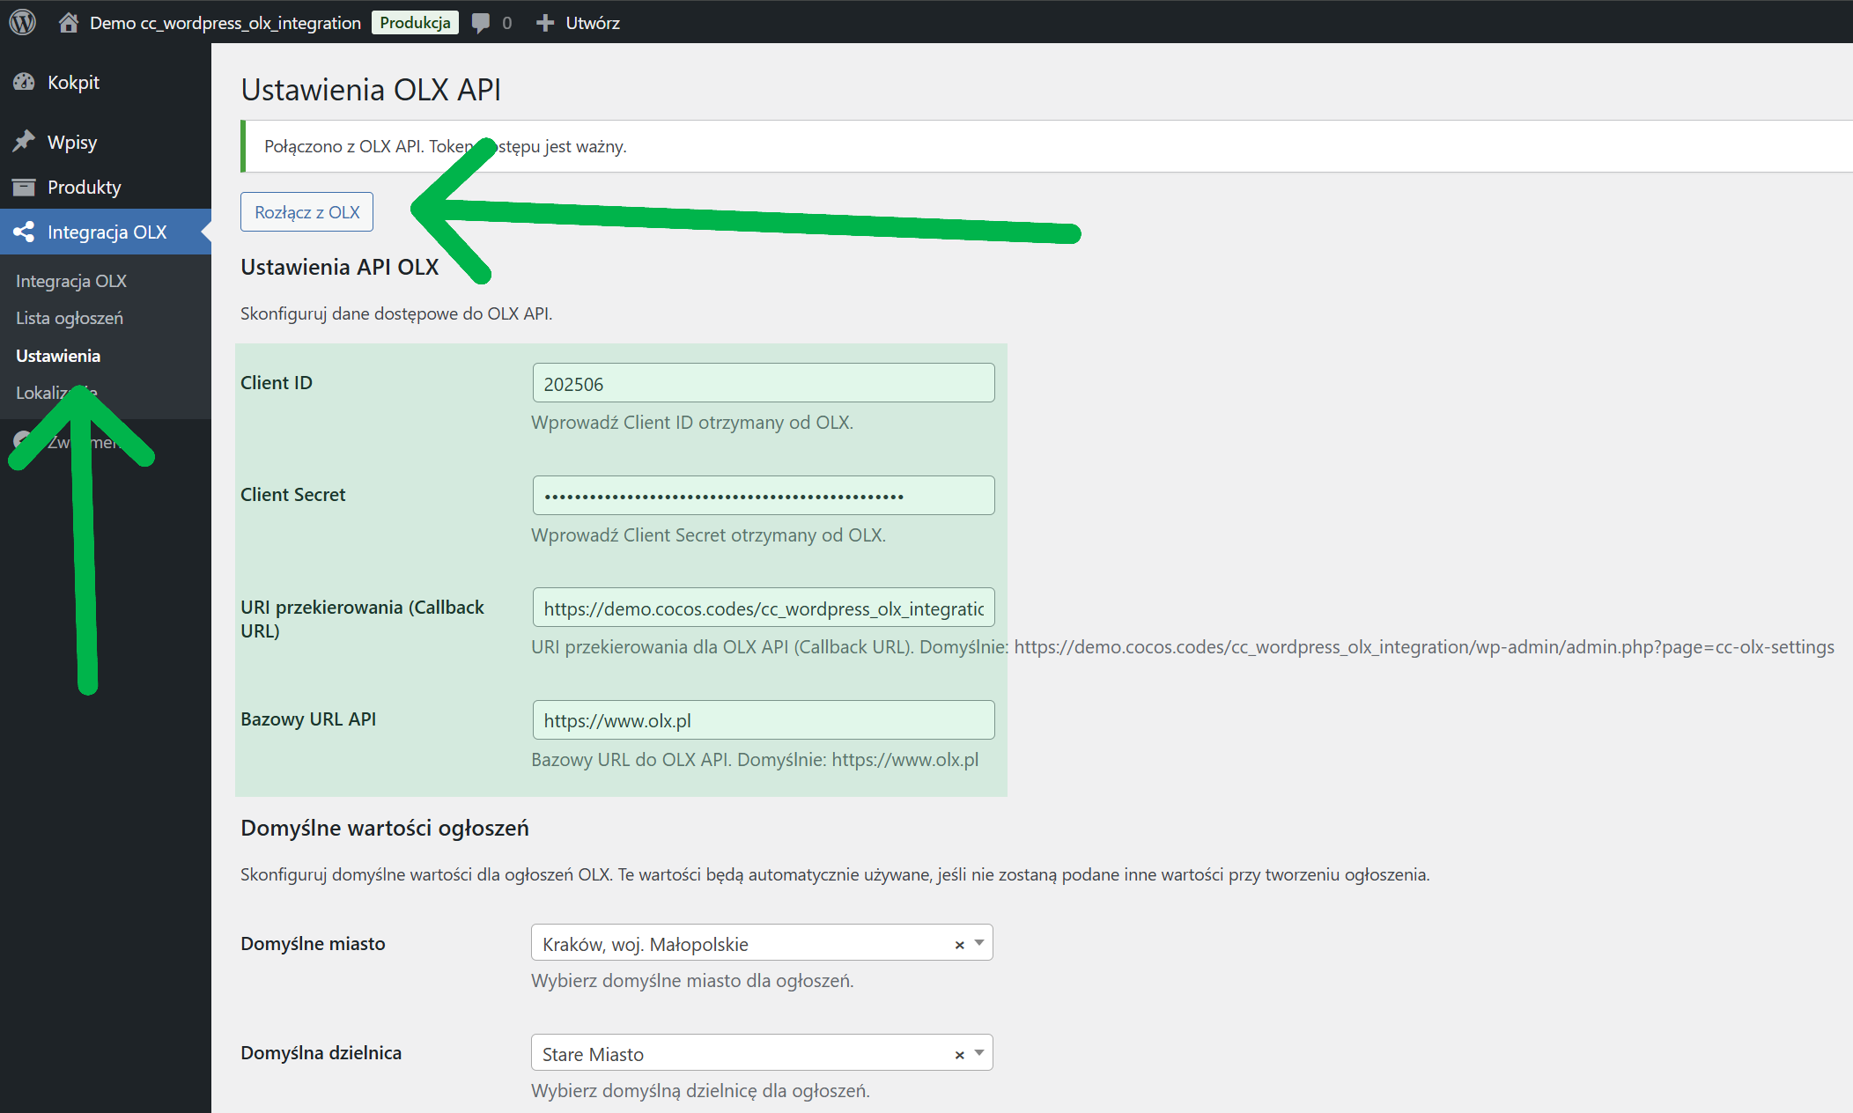The height and width of the screenshot is (1113, 1853).
Task: Click the Domyślne miasto label
Action: (x=313, y=943)
